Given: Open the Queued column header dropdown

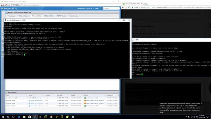Looking at the screenshot, I should [x=69, y=95].
